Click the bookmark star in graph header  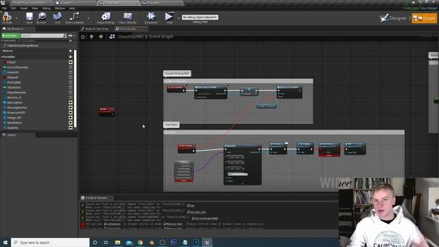click(x=83, y=36)
